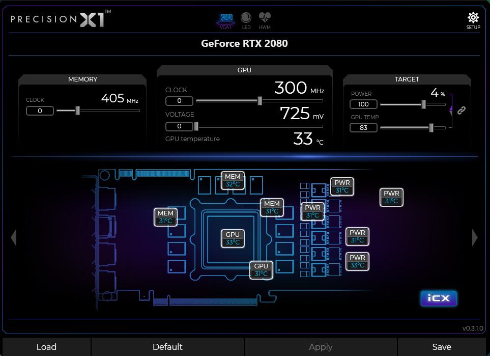Toggle the power and temp link icon
The image size is (490, 356).
click(x=461, y=111)
